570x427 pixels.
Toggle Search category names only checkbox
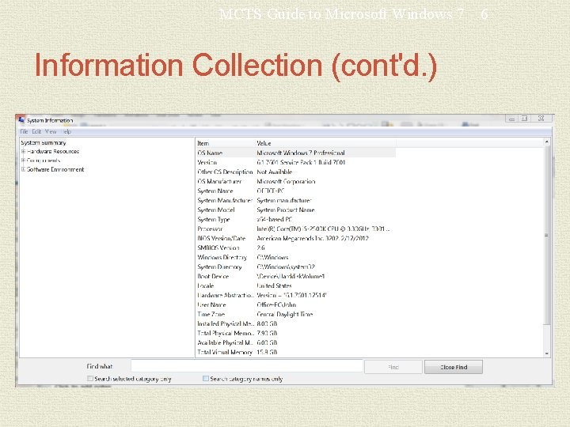205,379
